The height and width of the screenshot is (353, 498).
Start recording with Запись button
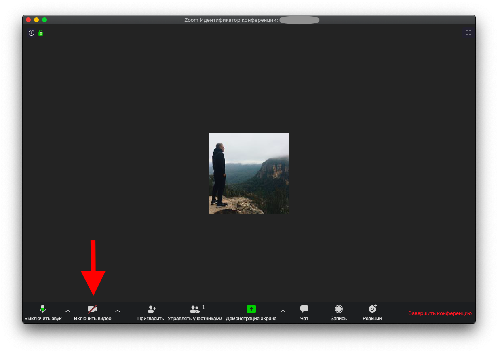coord(339,313)
